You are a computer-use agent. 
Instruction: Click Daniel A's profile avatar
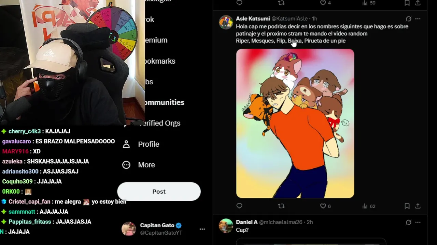226,226
